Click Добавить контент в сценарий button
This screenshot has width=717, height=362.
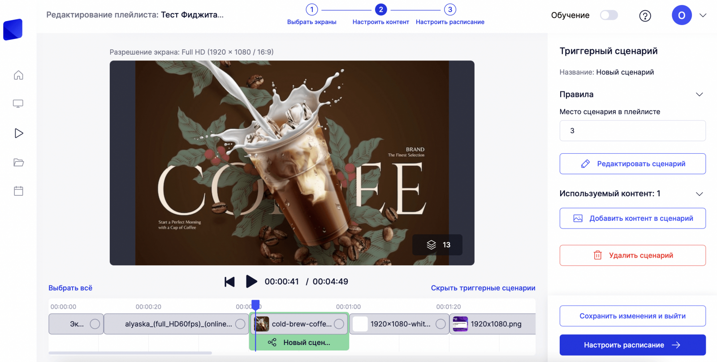point(632,219)
